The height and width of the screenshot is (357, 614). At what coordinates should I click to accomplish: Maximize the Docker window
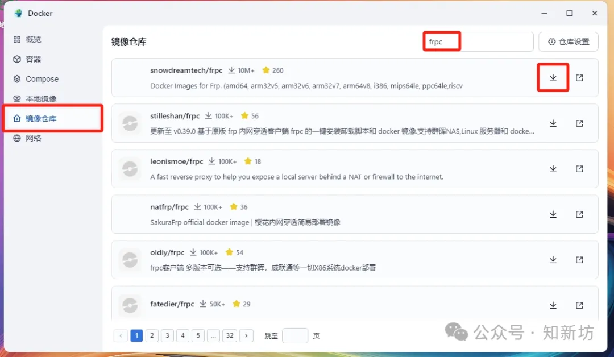[x=569, y=13]
